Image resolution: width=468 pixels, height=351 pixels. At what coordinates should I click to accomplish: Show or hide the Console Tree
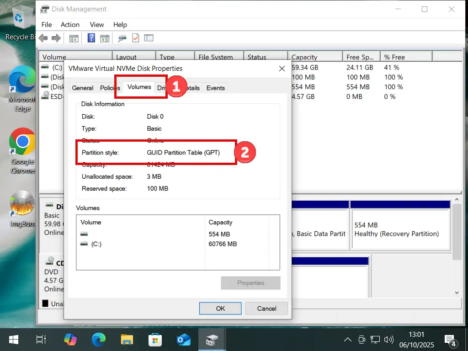(x=74, y=38)
